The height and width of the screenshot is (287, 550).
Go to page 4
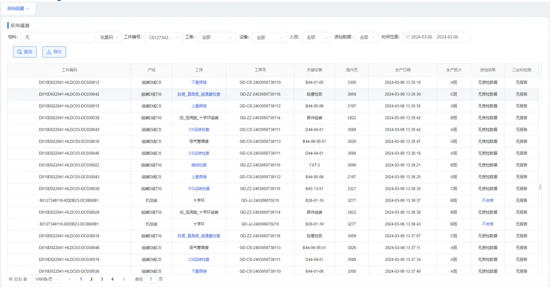(x=113, y=279)
